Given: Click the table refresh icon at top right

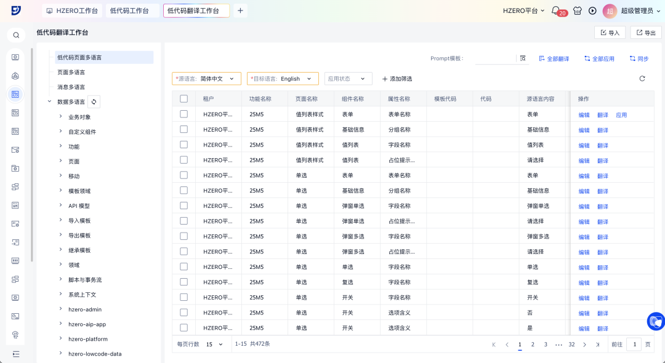Looking at the screenshot, I should coord(642,79).
